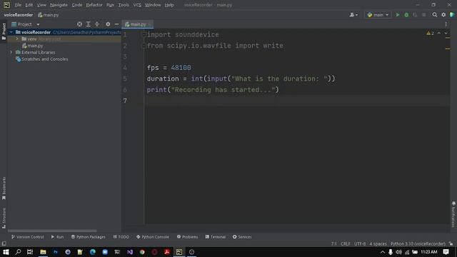Open Version Control tool window
The height and width of the screenshot is (257, 457).
[27, 237]
